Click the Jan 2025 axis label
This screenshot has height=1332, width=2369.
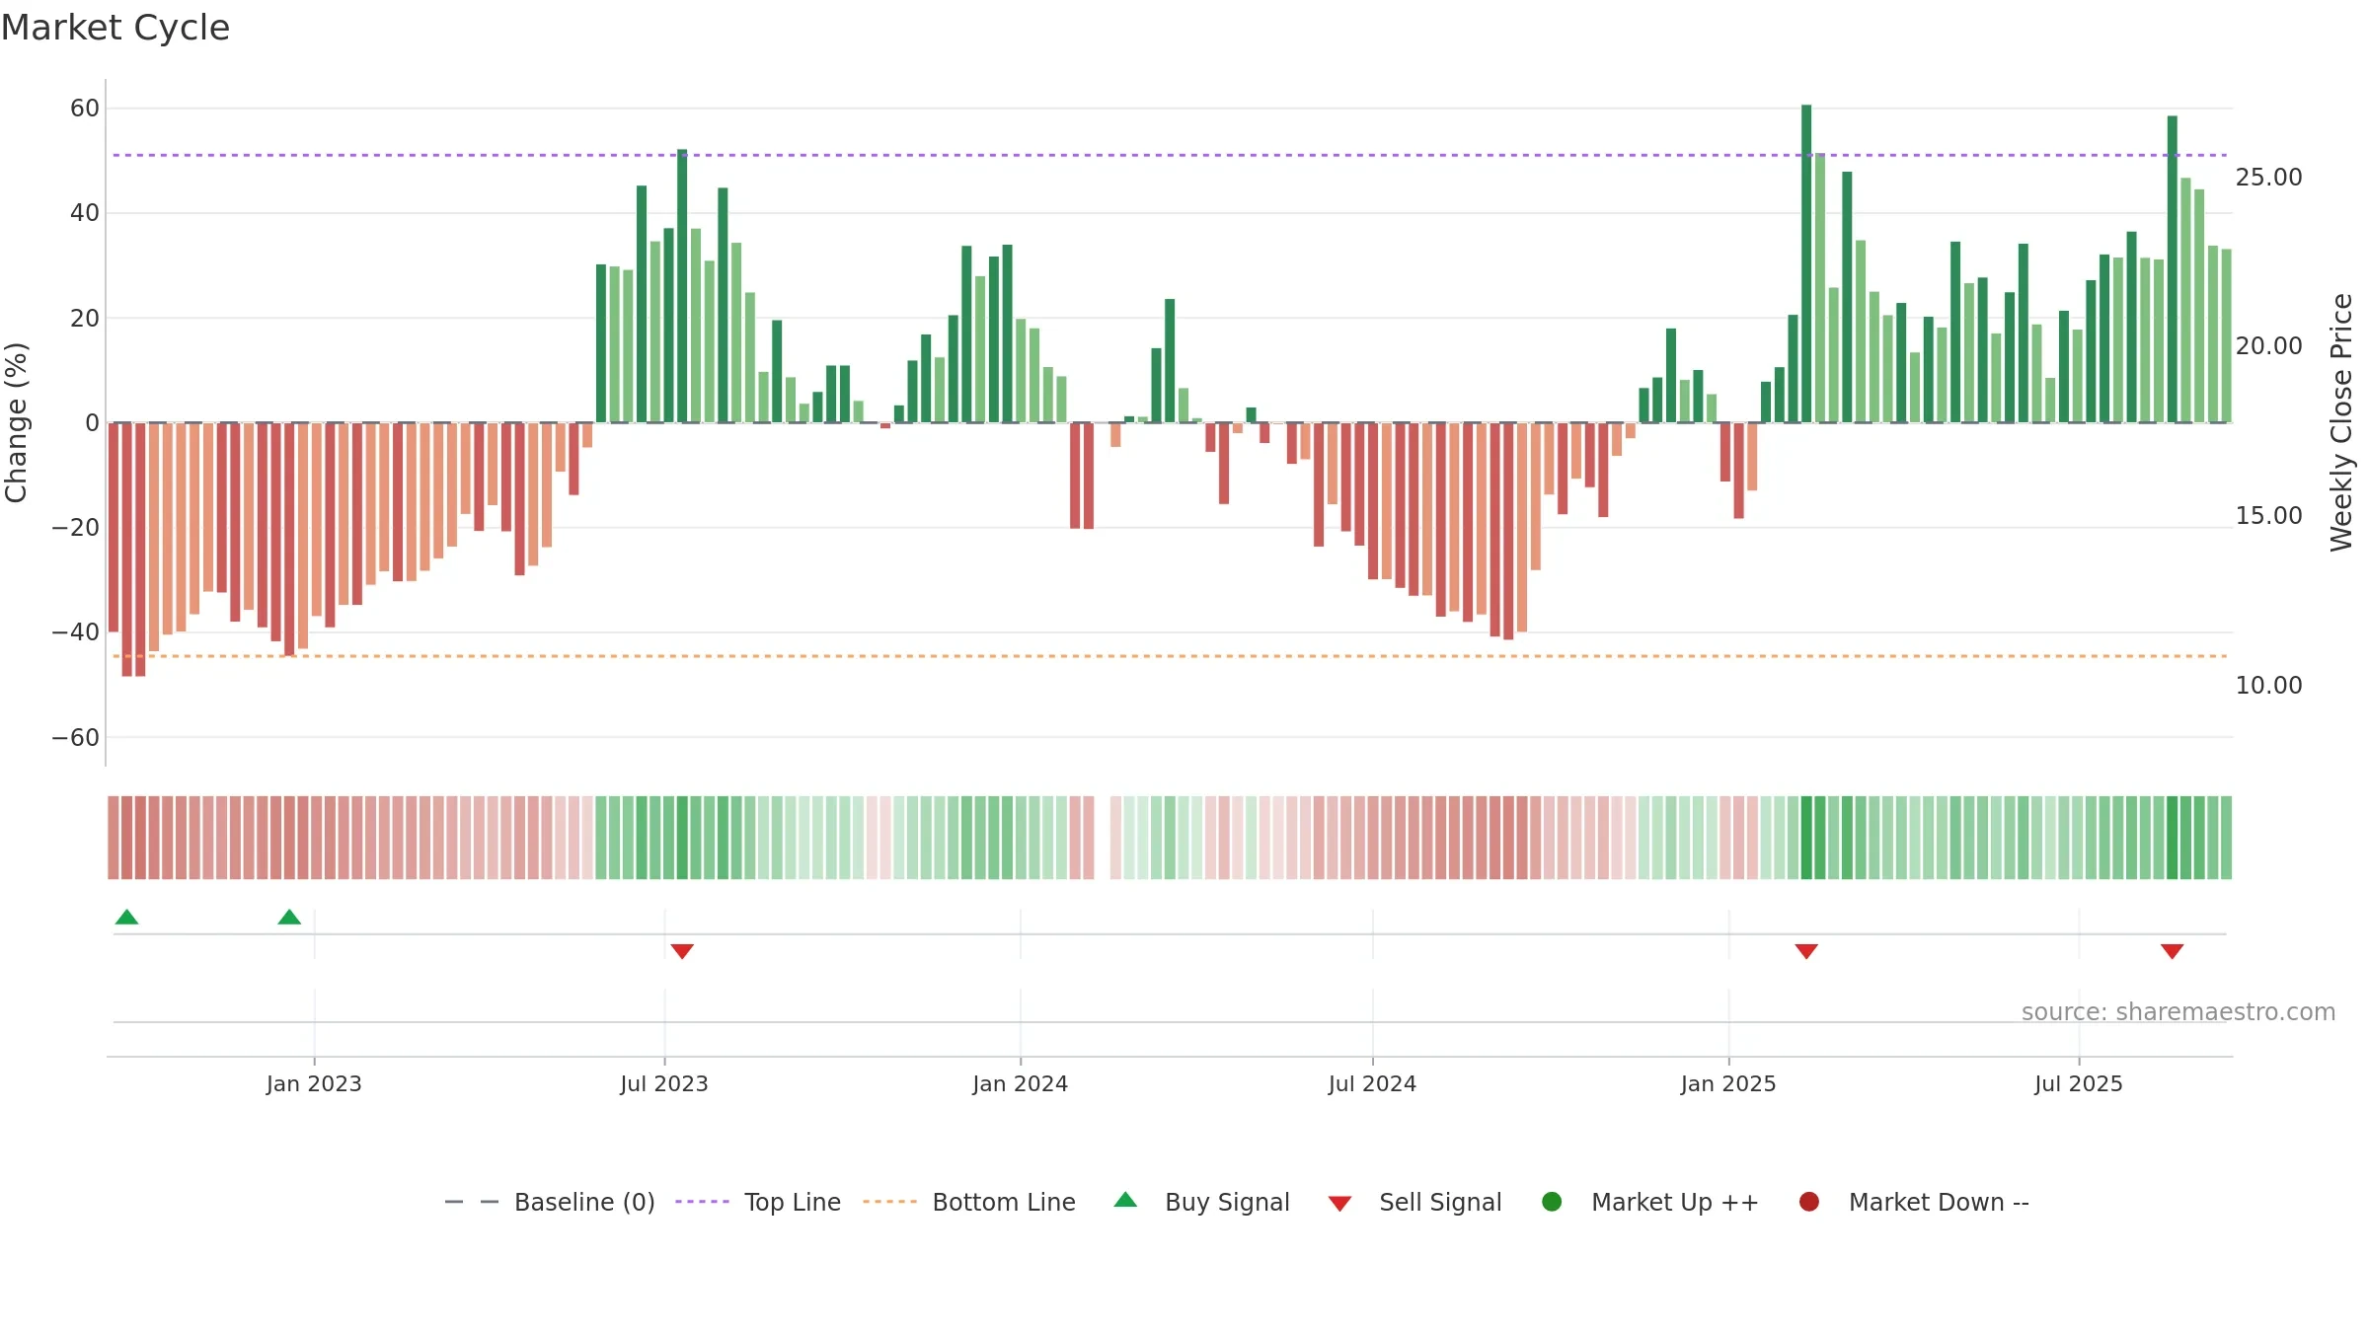point(1728,1083)
